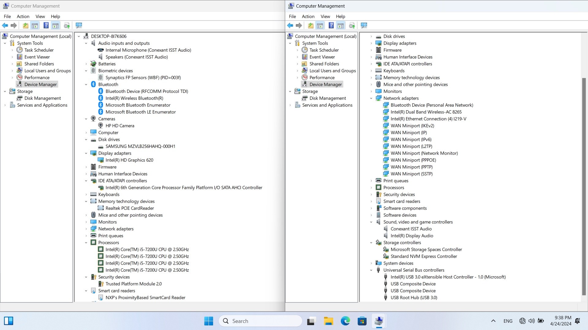Click the monitor icon in left window toolbar

[79, 25]
